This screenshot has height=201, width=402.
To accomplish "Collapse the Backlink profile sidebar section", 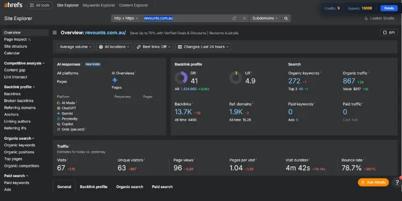I will [20, 87].
